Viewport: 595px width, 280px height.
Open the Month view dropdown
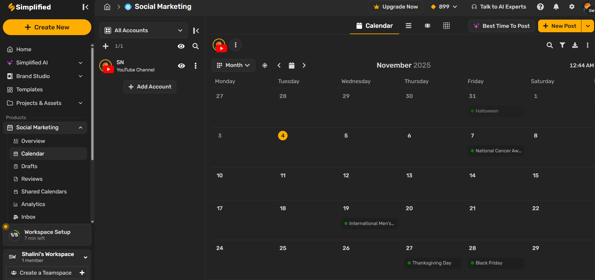point(233,65)
